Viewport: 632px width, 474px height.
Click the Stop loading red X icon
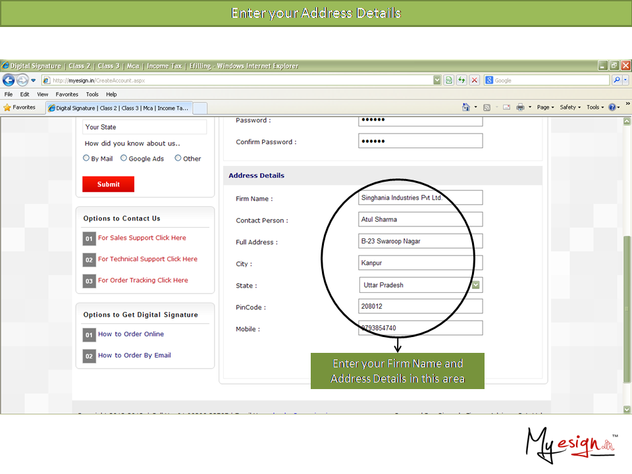(474, 80)
